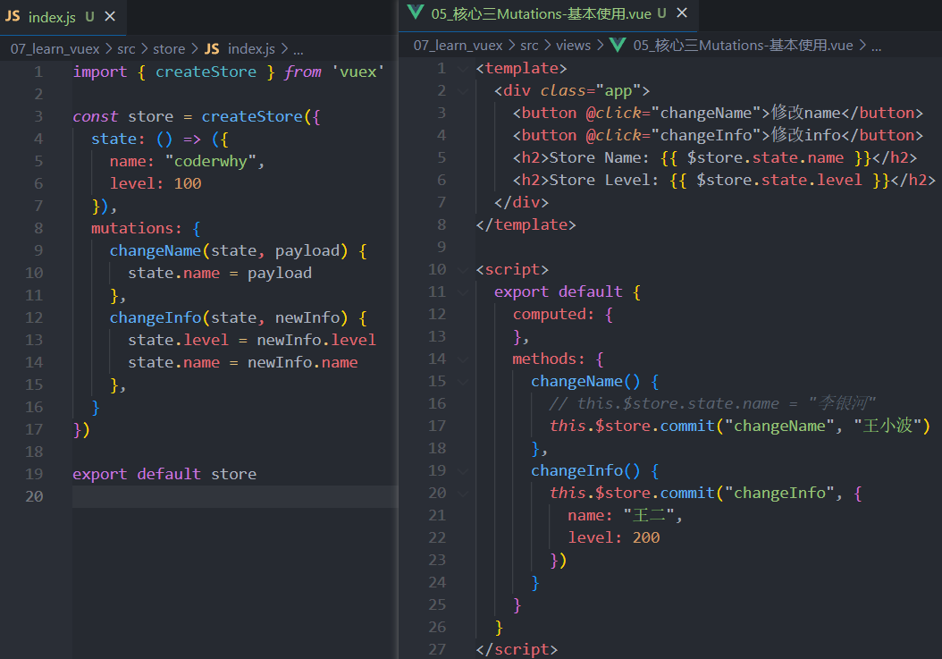This screenshot has width=942, height=659.
Task: Click newInfo.name on line 14
Action: click(302, 362)
